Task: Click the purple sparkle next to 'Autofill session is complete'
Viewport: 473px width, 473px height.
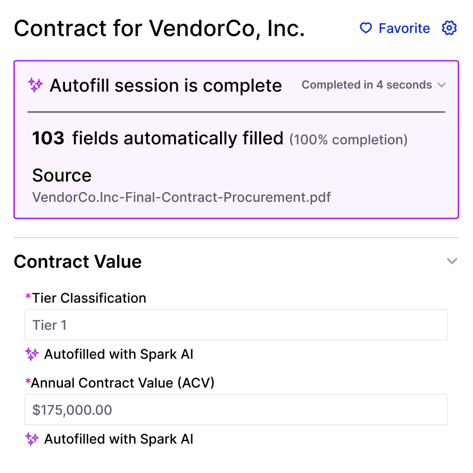Action: coord(35,85)
